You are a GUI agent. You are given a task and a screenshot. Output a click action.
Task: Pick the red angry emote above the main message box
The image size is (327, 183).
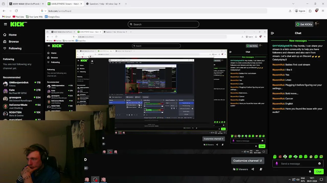coord(280,157)
